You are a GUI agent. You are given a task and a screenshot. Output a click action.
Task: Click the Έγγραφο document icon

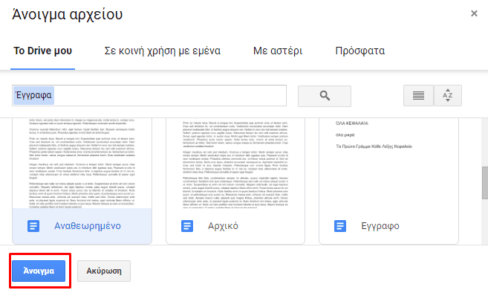coord(340,226)
